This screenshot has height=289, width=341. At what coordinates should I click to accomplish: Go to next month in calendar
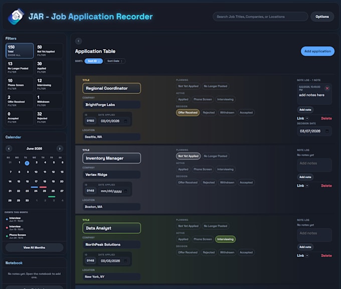[60, 149]
